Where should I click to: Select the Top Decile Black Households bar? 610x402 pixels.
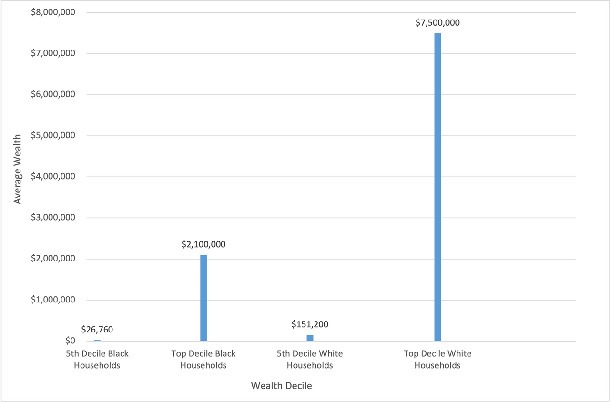[x=203, y=298]
